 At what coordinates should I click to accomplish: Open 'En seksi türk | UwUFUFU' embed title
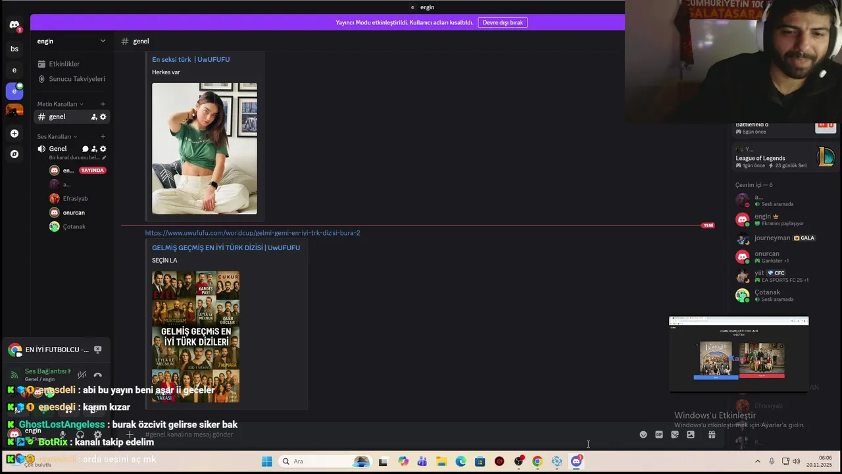click(191, 59)
